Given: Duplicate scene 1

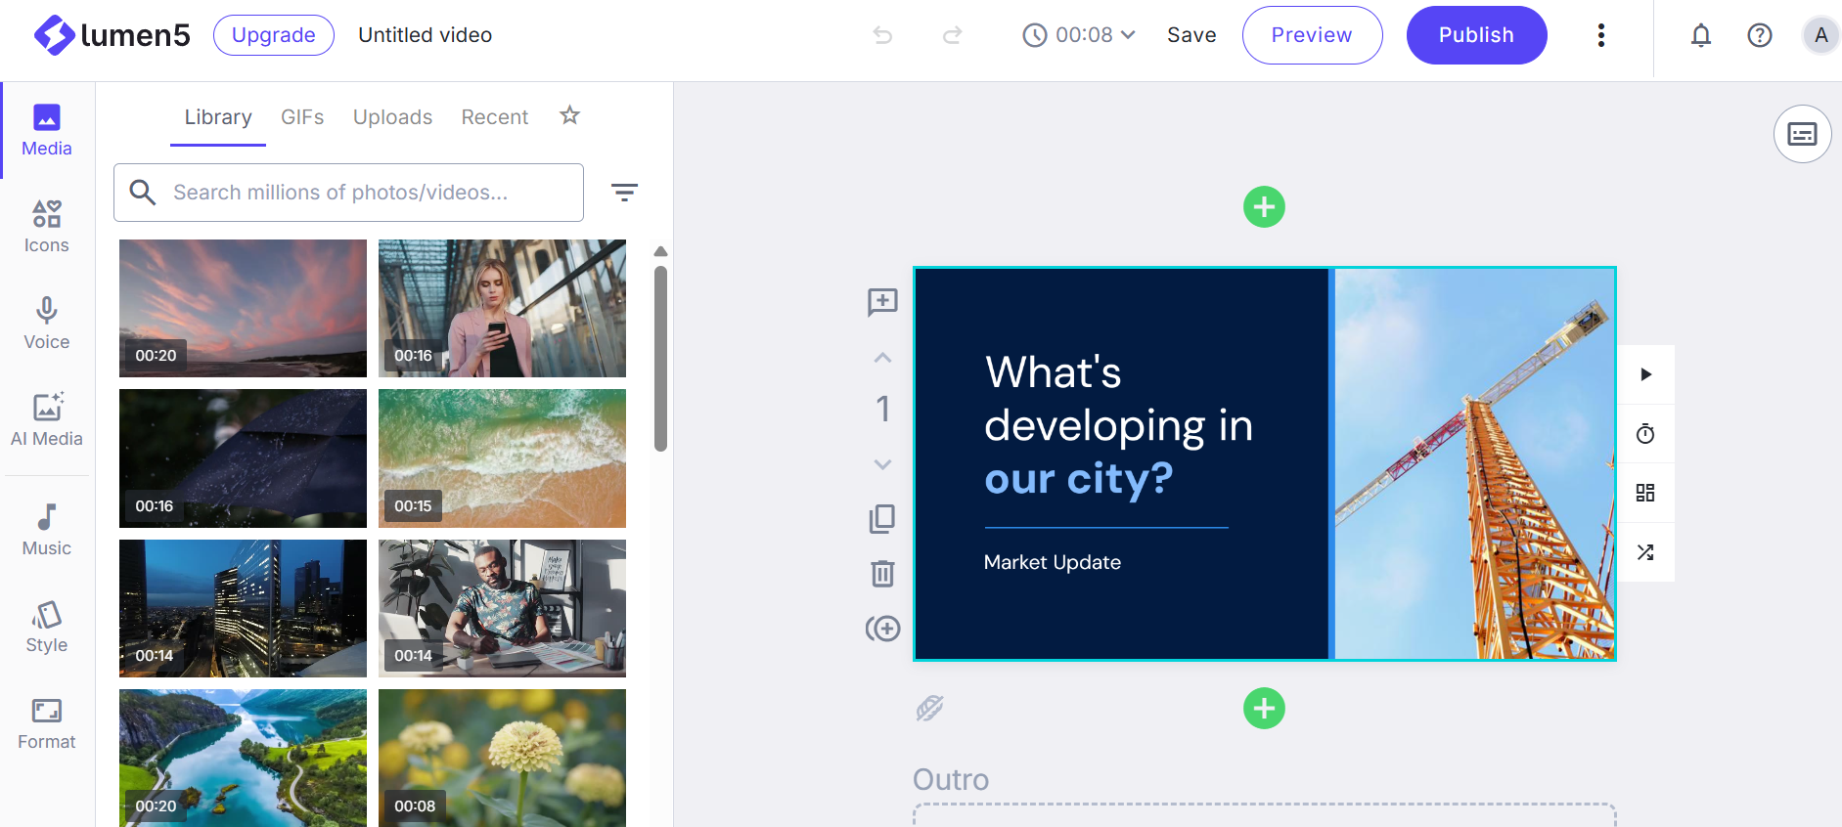Looking at the screenshot, I should coord(882,518).
